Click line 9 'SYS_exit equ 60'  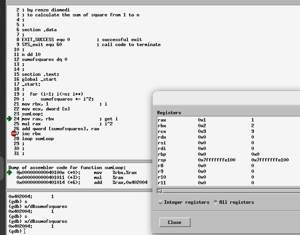pos(42,45)
